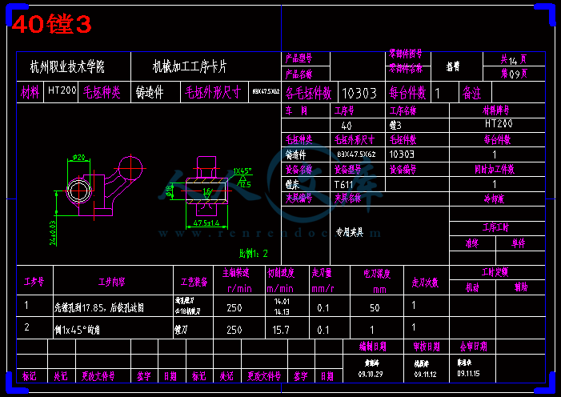The height and width of the screenshot is (397, 561).
Task: Select the T611 equipment model value
Action: 344,184
